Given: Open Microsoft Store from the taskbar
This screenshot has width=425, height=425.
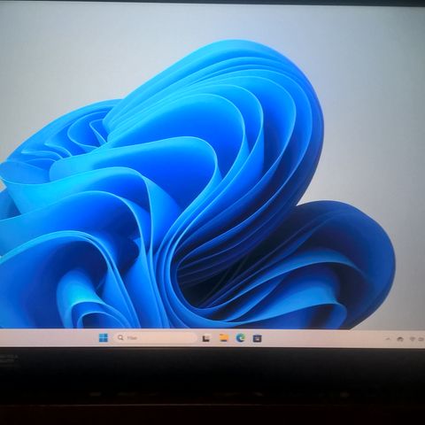Looking at the screenshot, I should click(x=258, y=338).
